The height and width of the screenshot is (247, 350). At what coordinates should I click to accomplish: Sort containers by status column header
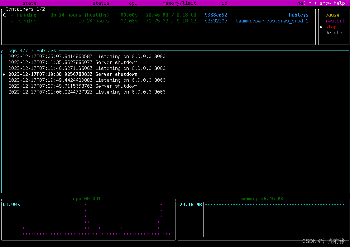(x=101, y=3)
